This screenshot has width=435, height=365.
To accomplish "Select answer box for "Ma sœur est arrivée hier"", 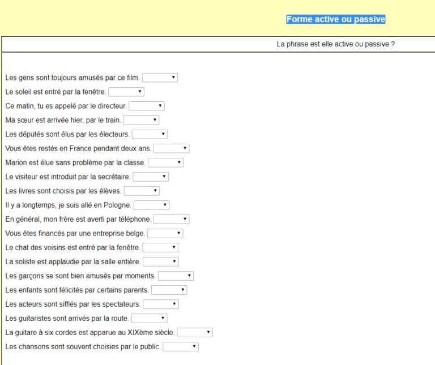I will (x=141, y=120).
